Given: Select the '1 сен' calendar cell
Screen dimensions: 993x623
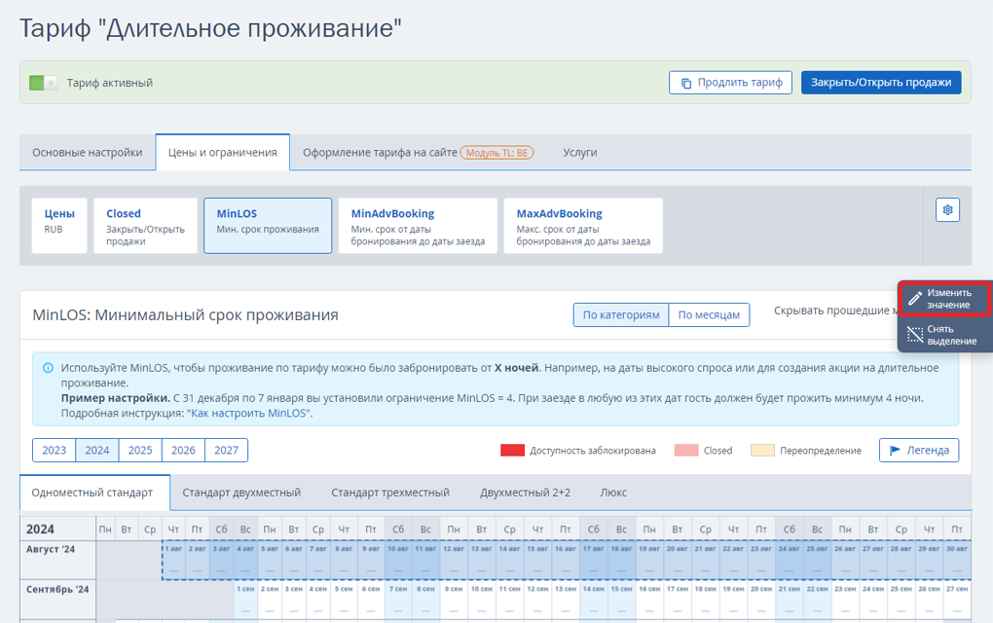Looking at the screenshot, I should pyautogui.click(x=245, y=601).
